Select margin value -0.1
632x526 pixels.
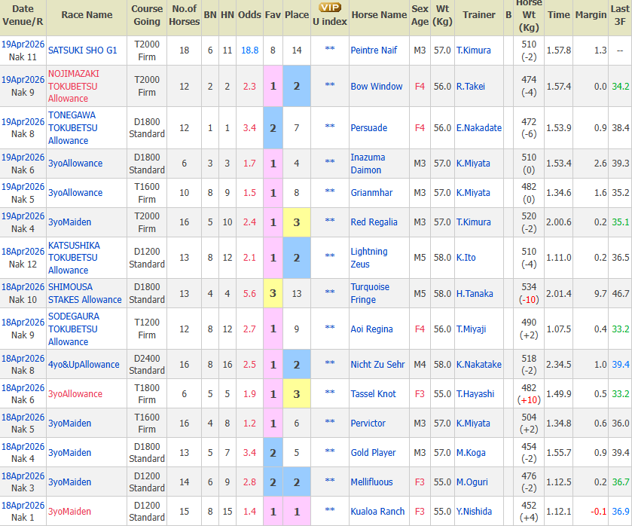[x=599, y=512]
